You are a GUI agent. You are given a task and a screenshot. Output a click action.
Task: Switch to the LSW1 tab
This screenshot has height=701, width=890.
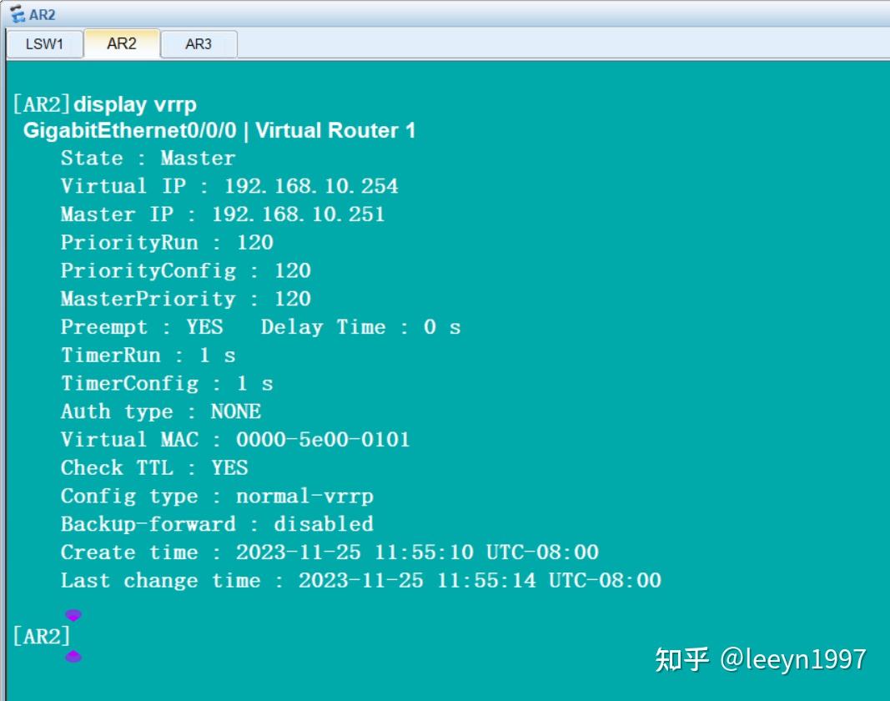(44, 43)
